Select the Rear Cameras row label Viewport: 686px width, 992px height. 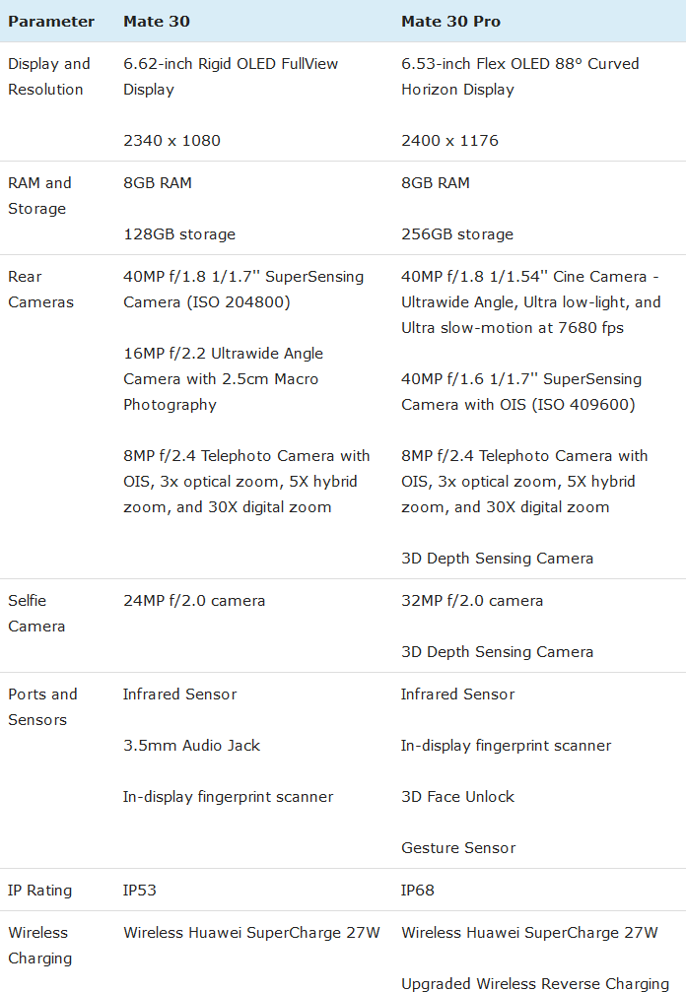pyautogui.click(x=40, y=289)
